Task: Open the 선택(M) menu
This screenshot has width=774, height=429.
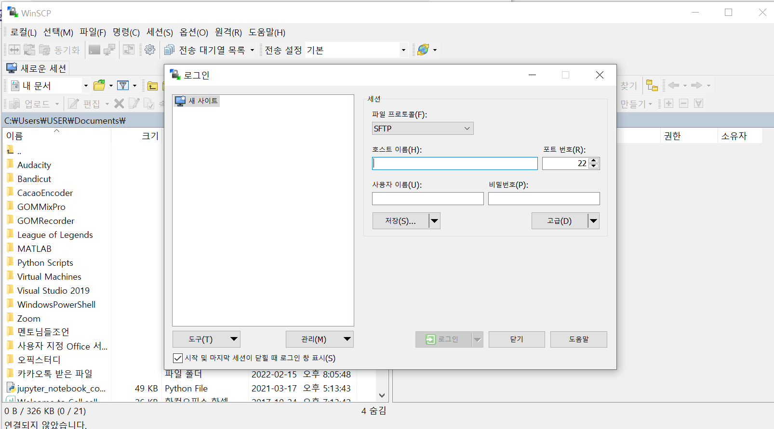Action: pyautogui.click(x=58, y=32)
